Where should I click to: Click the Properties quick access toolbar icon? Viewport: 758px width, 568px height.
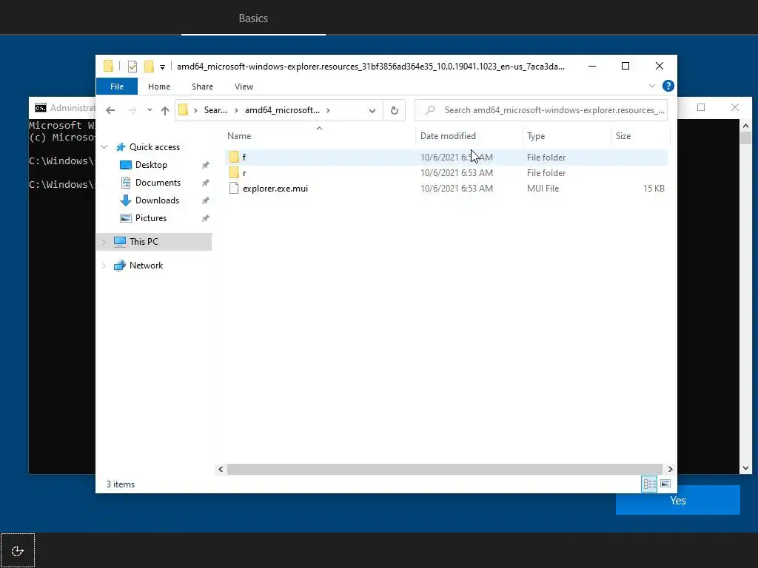[x=132, y=67]
